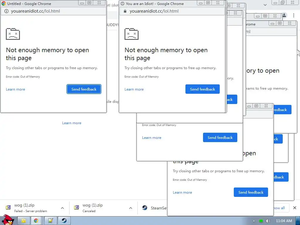The height and width of the screenshot is (225, 300).
Task: Click the profile avatar in background Chrome window
Action: pos(285,15)
